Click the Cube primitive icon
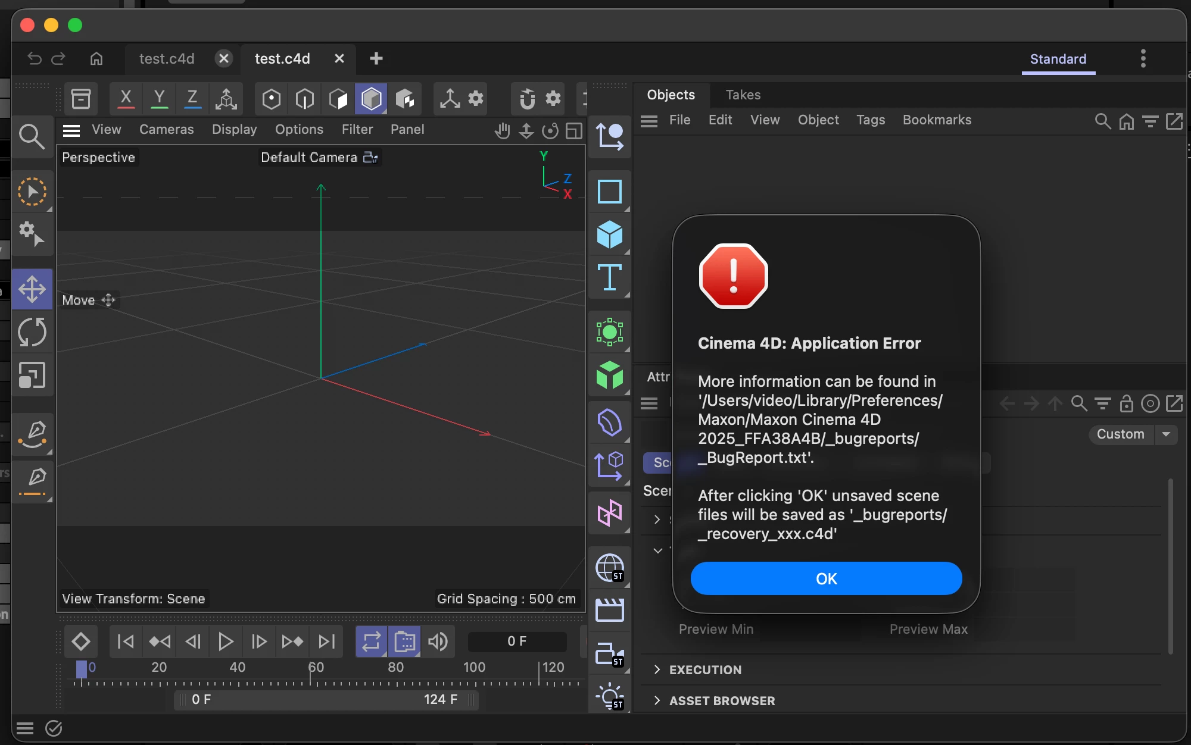This screenshot has height=745, width=1191. pos(609,234)
